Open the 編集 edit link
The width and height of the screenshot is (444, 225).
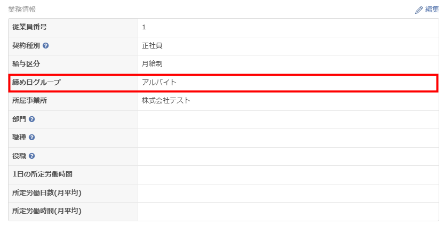[x=427, y=10]
